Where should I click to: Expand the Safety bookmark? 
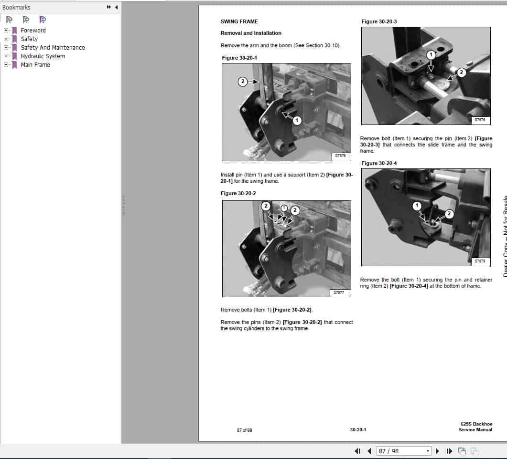(5, 39)
